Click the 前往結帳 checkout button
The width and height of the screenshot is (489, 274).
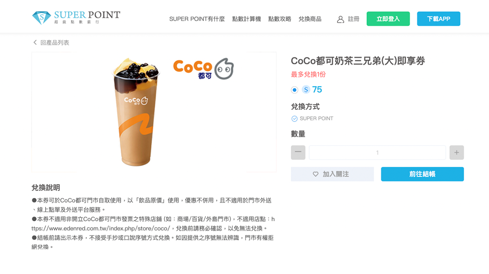coord(422,174)
